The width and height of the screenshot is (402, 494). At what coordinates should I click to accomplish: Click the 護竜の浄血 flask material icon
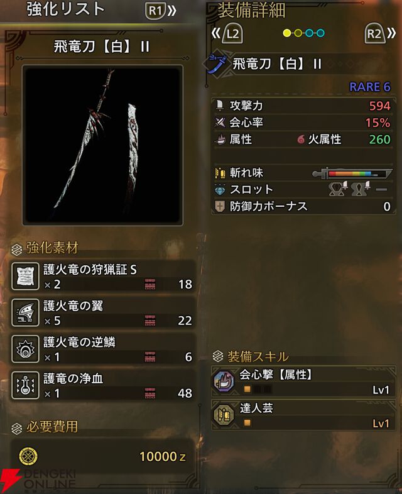[25, 385]
